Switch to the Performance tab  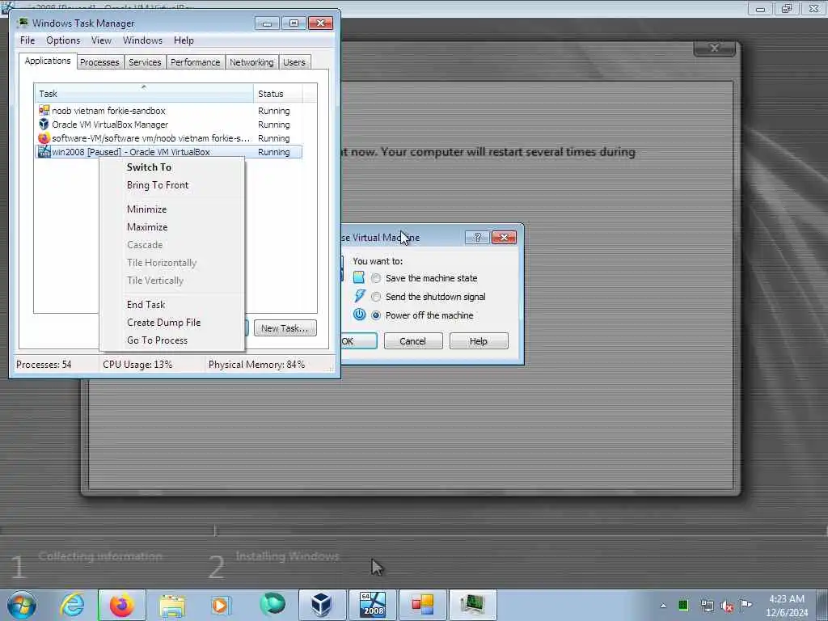tap(196, 62)
